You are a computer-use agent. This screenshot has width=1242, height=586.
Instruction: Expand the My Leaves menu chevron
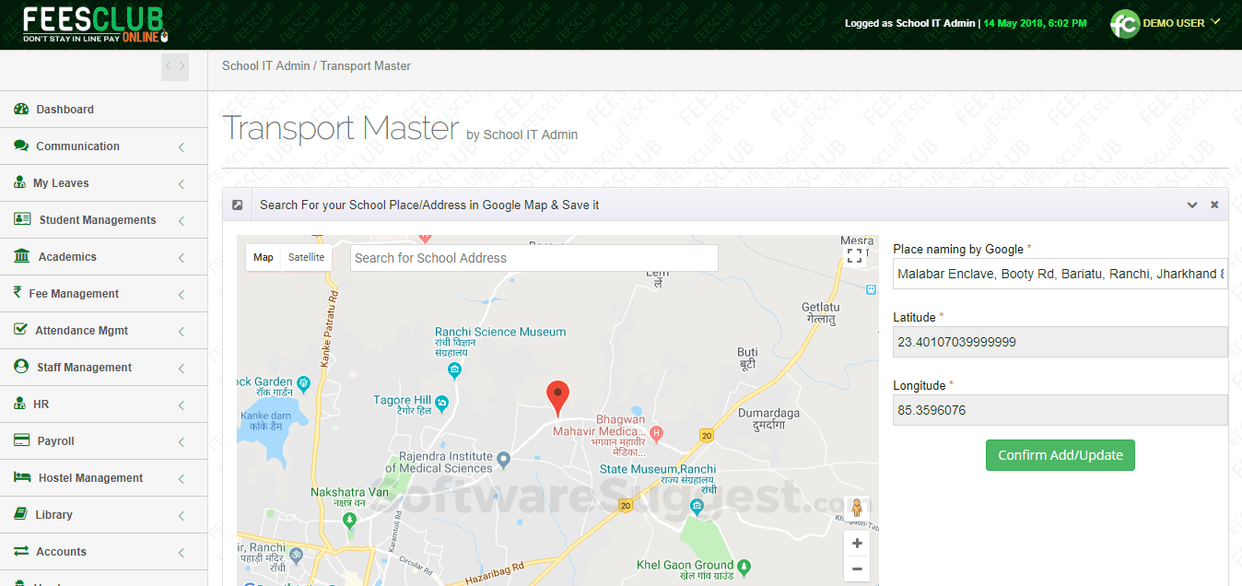[181, 183]
